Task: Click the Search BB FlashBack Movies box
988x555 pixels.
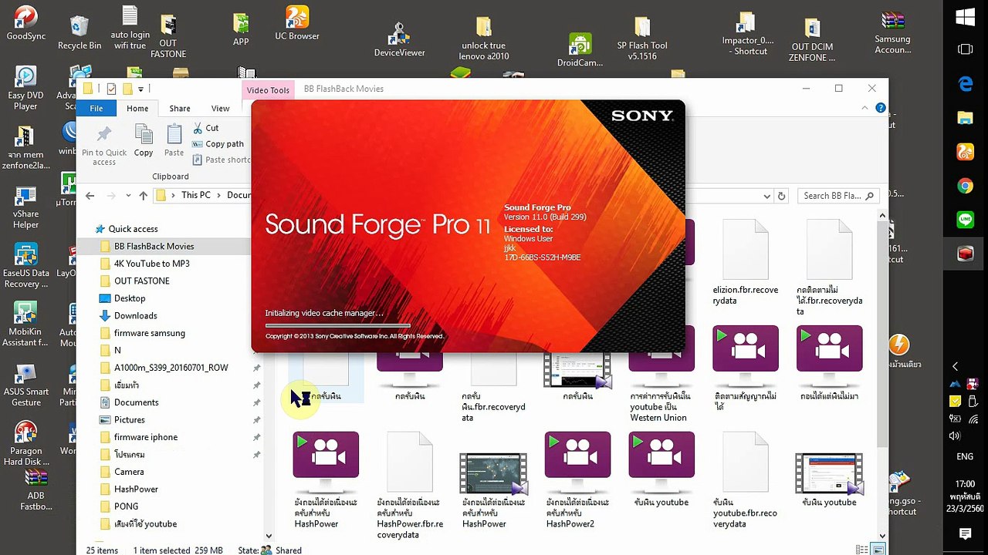Action: pos(838,196)
